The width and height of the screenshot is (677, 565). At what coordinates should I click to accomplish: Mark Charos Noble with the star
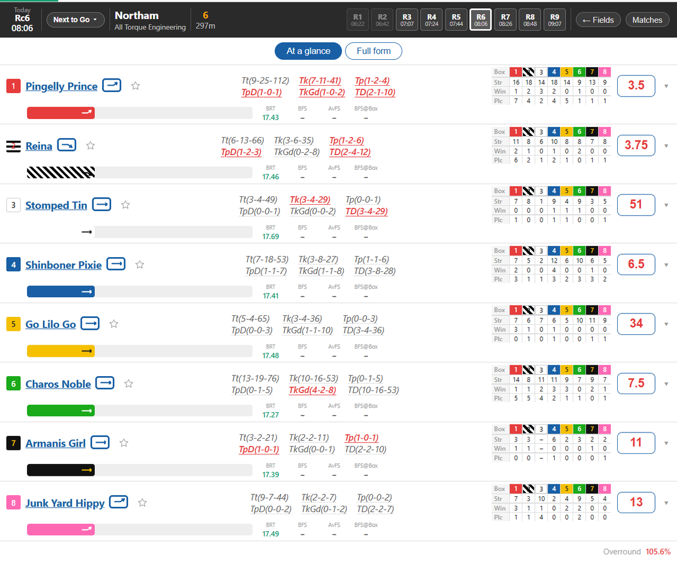pos(129,383)
